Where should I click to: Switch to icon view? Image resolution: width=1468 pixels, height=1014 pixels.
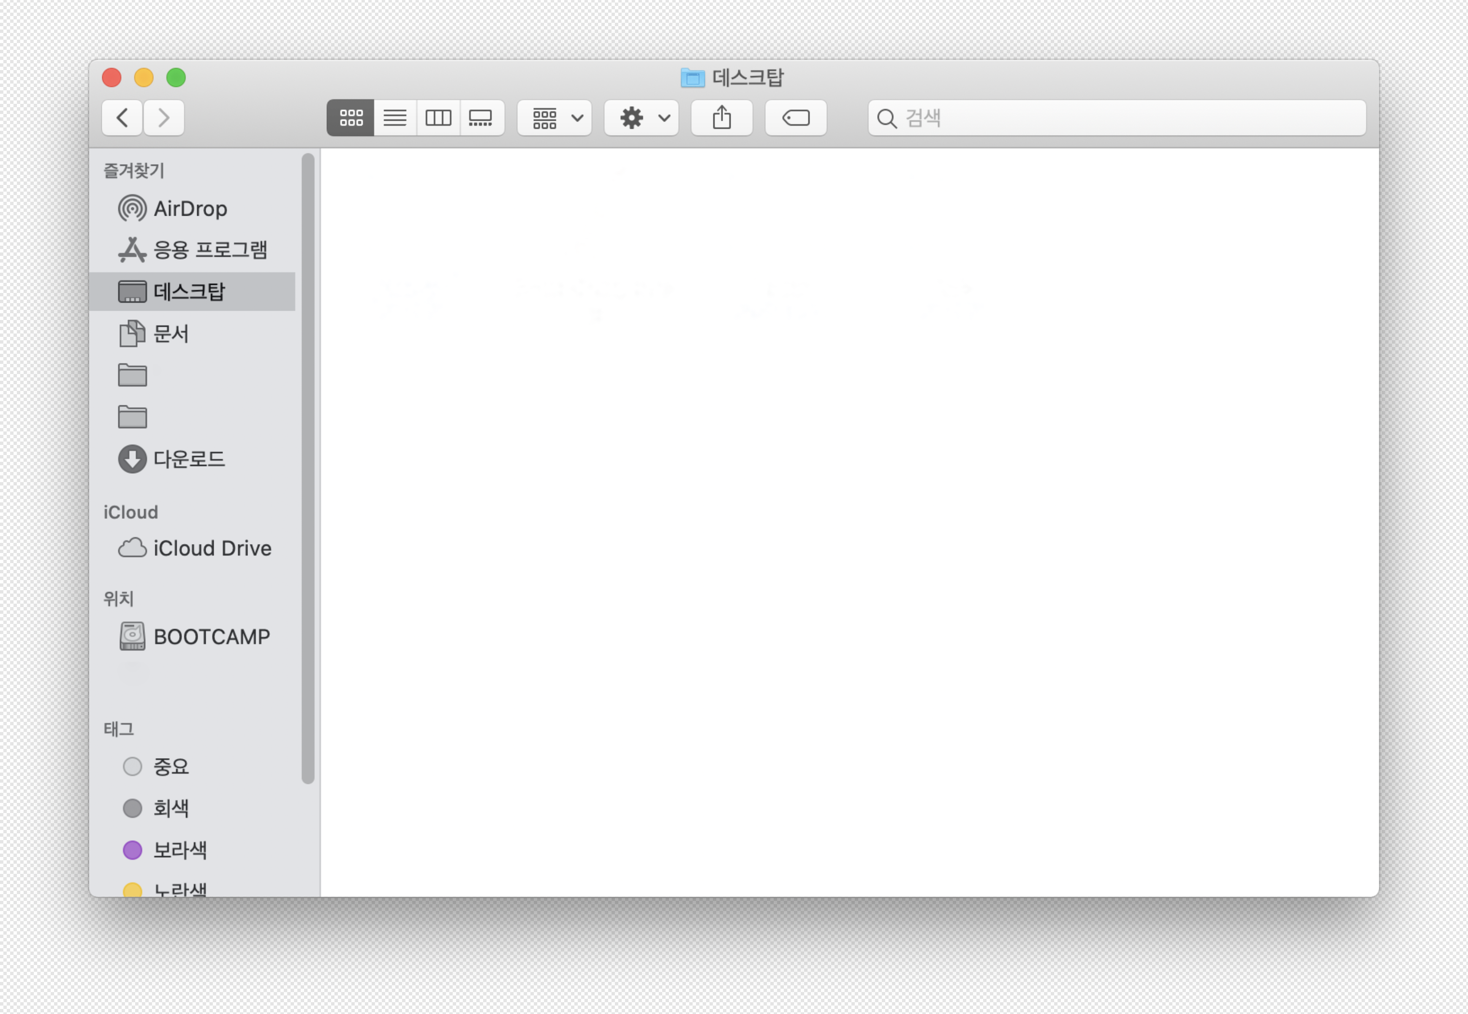coord(350,117)
